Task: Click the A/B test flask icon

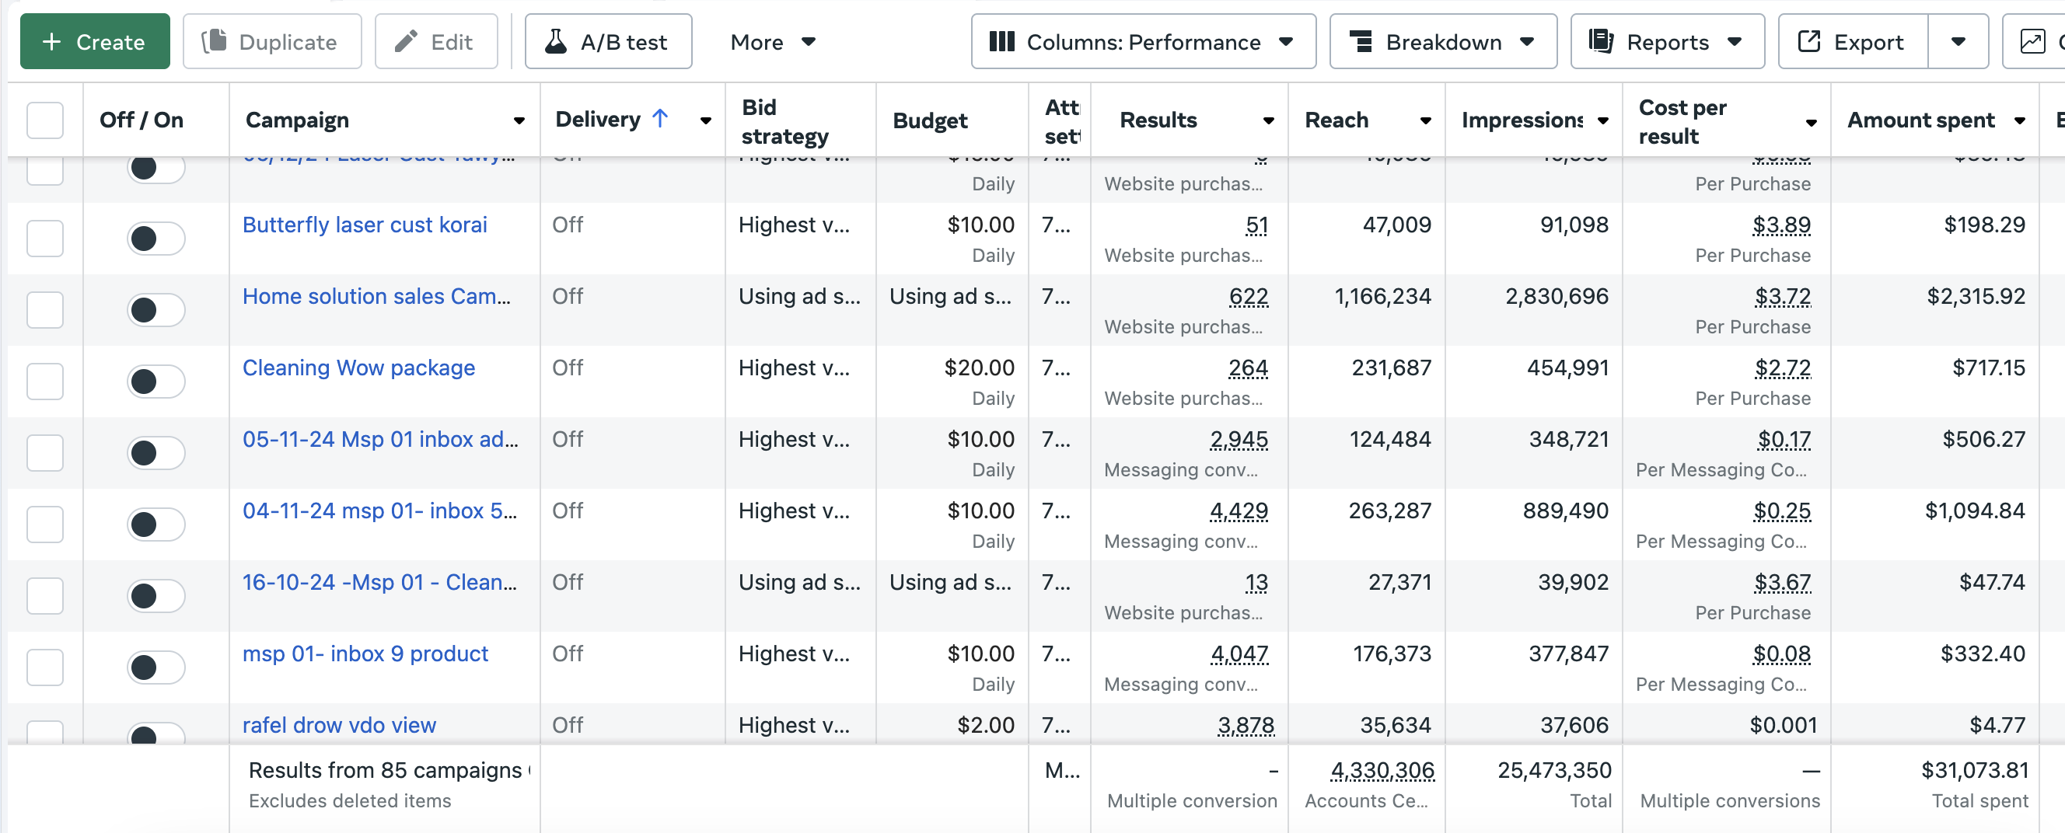Action: coord(556,42)
